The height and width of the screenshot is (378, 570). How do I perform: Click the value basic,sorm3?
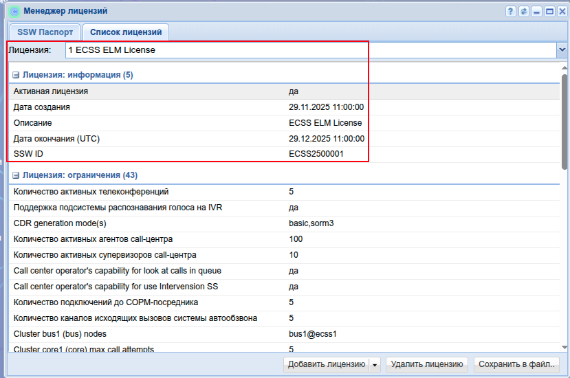click(311, 223)
